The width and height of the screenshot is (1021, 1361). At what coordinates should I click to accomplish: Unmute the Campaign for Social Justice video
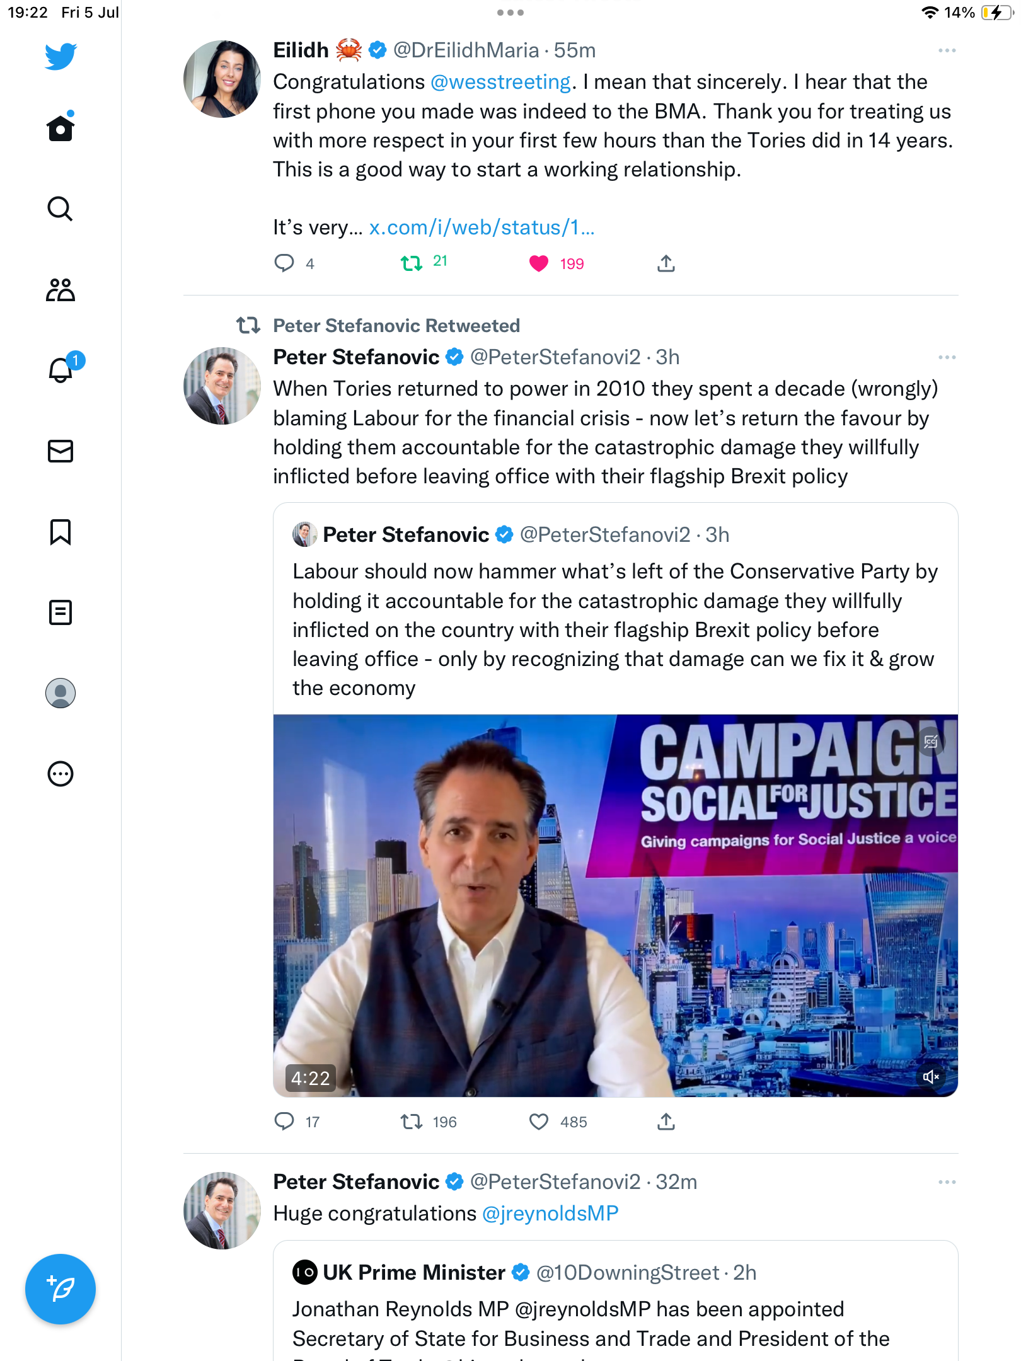coord(931,1077)
